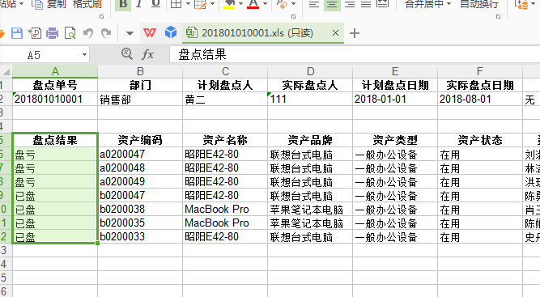Open the borders dropdown arrow
This screenshot has width=540, height=297.
pos(188,4)
